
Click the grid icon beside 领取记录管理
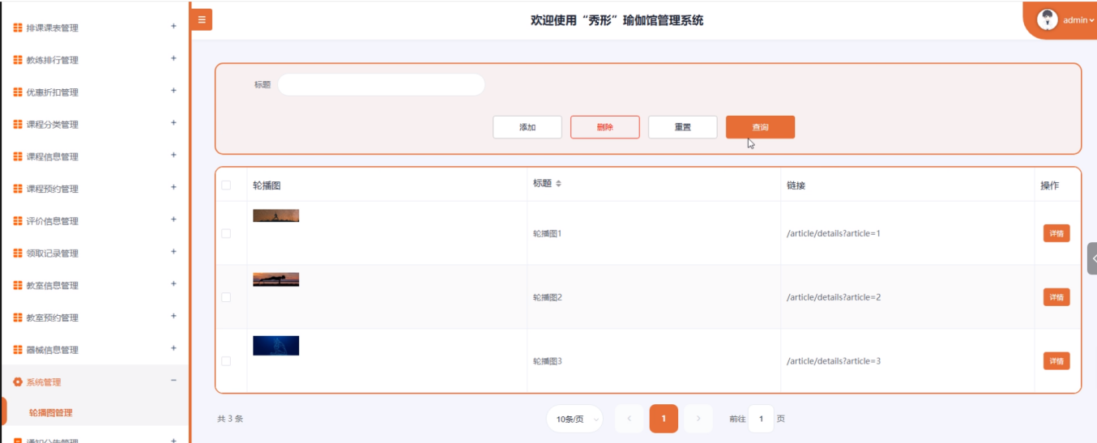(x=18, y=253)
